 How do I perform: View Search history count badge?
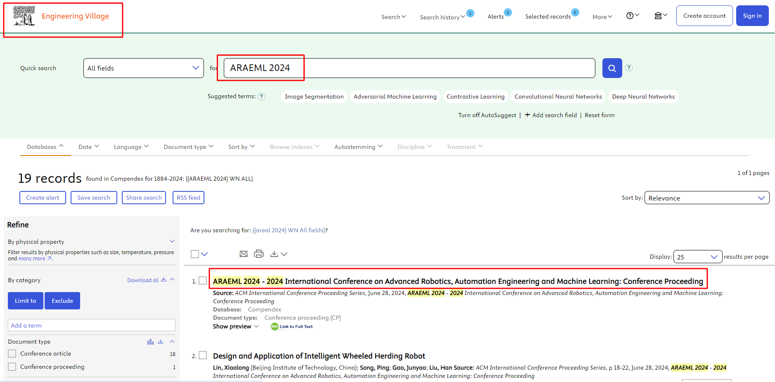click(470, 13)
